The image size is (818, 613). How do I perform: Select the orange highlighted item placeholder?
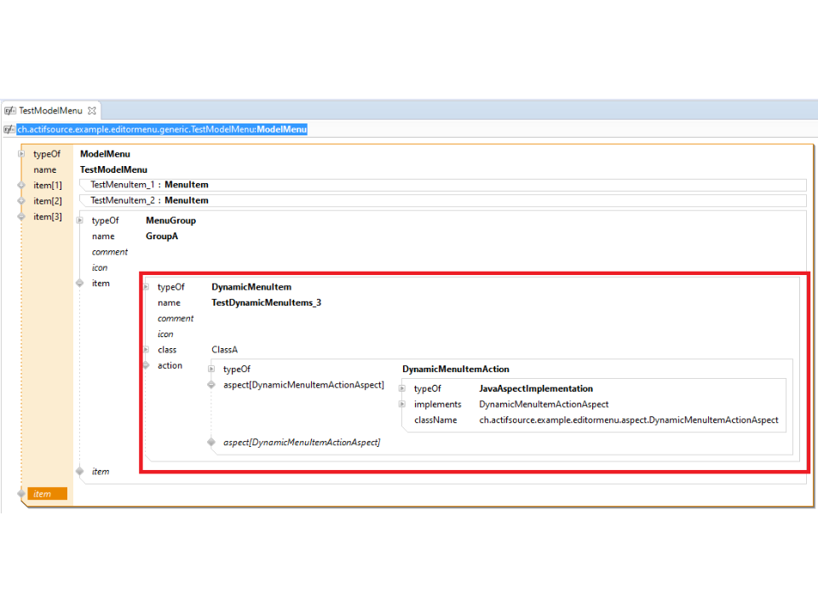(x=48, y=494)
